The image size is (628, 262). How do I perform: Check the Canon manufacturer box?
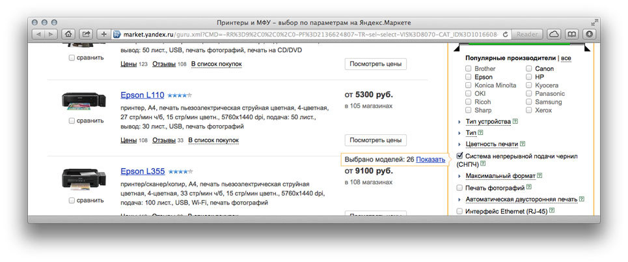click(x=529, y=68)
